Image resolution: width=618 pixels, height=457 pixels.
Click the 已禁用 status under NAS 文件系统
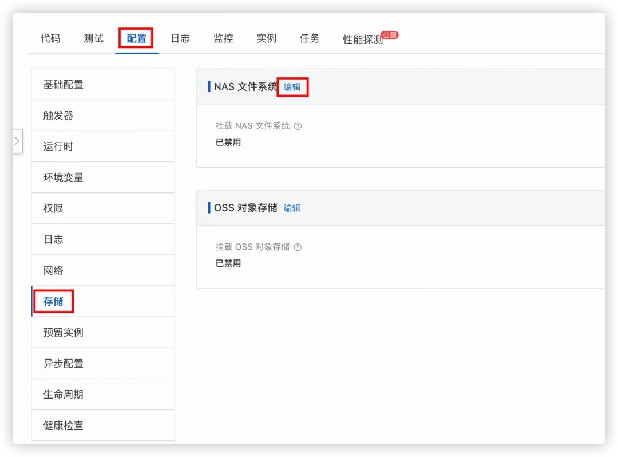coord(228,143)
